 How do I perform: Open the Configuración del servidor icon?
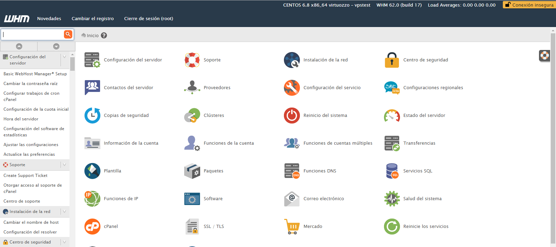[92, 60]
